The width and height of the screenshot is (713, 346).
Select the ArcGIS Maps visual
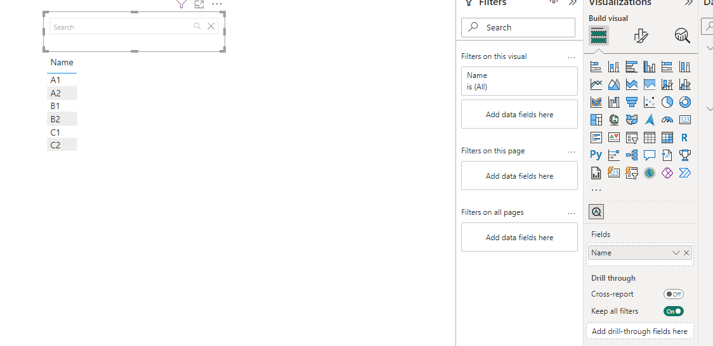pyautogui.click(x=650, y=172)
